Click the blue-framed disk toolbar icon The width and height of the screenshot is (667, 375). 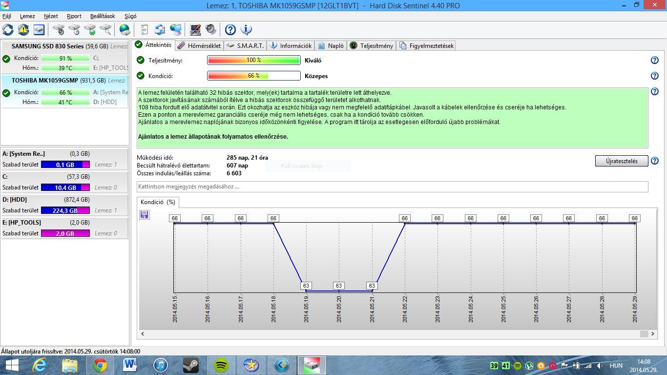(x=39, y=30)
